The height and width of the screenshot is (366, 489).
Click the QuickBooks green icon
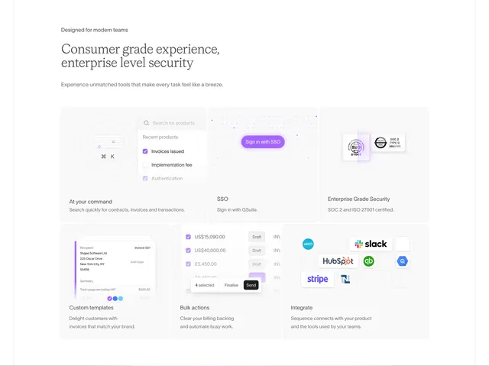click(x=368, y=261)
